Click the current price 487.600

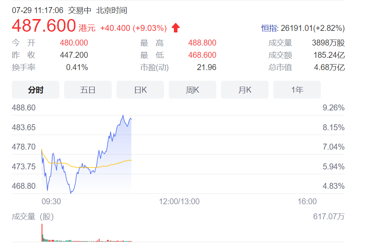(x=44, y=26)
